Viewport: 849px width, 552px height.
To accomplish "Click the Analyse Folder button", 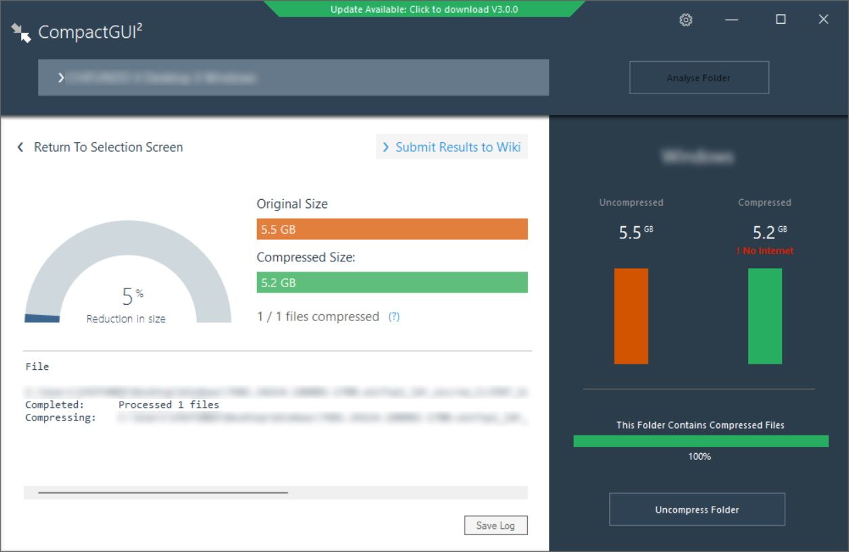I will [699, 77].
